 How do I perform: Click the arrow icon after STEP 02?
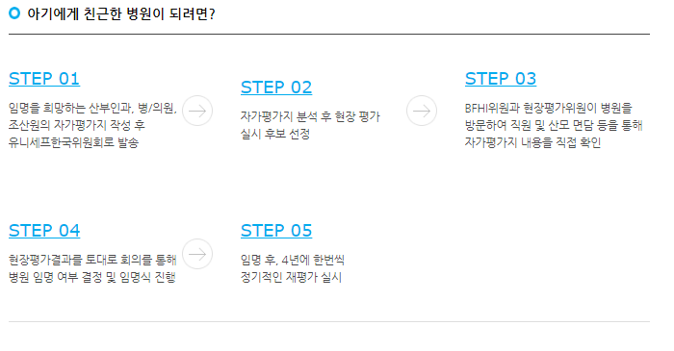tap(422, 111)
